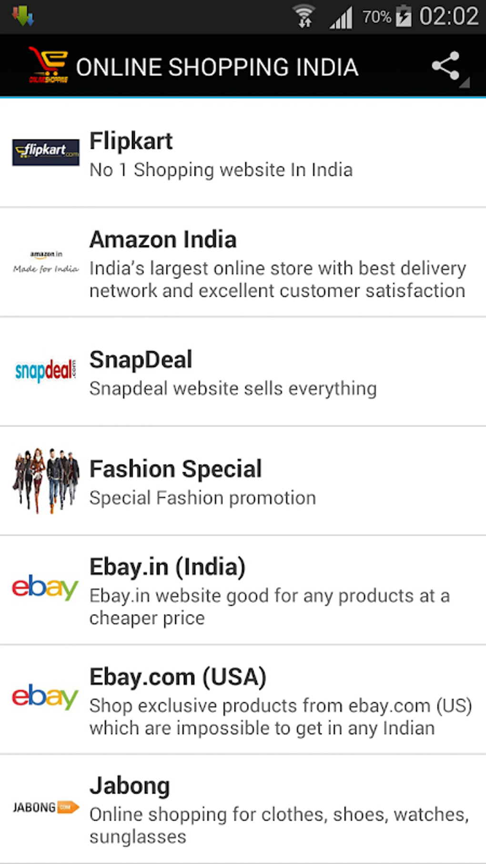Tap the Wi-Fi signal status icon
Screen dimensions: 486x864
click(x=304, y=16)
